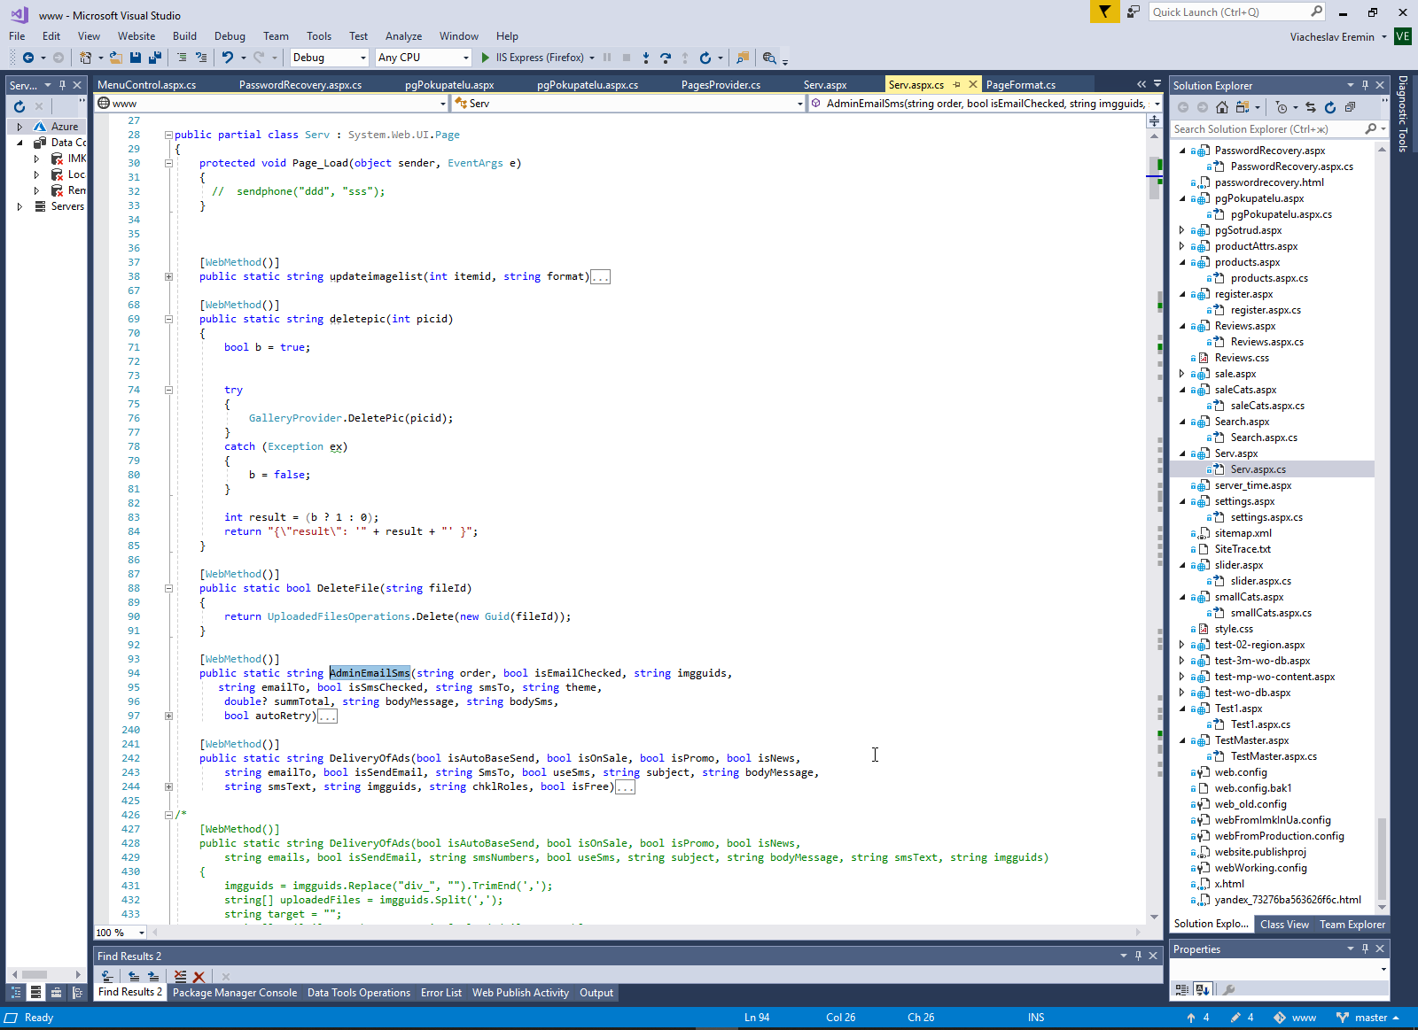The image size is (1418, 1030).
Task: Switch to the PageFormat.cs tab
Action: [1020, 85]
